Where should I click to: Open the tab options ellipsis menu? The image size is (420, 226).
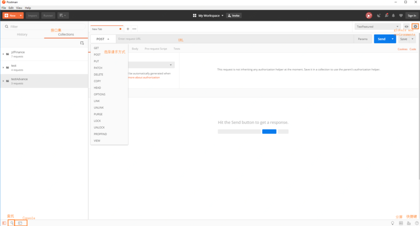pos(134,29)
